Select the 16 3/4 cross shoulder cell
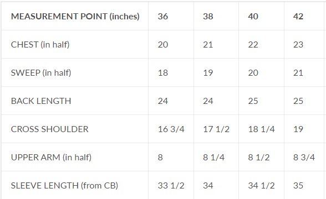The image size is (326, 199). point(171,129)
